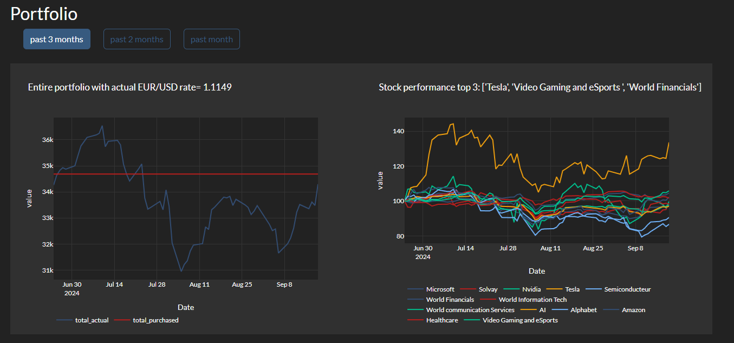Screen dimensions: 734x343
Task: Hide World Financials trace in legend
Action: click(450, 300)
